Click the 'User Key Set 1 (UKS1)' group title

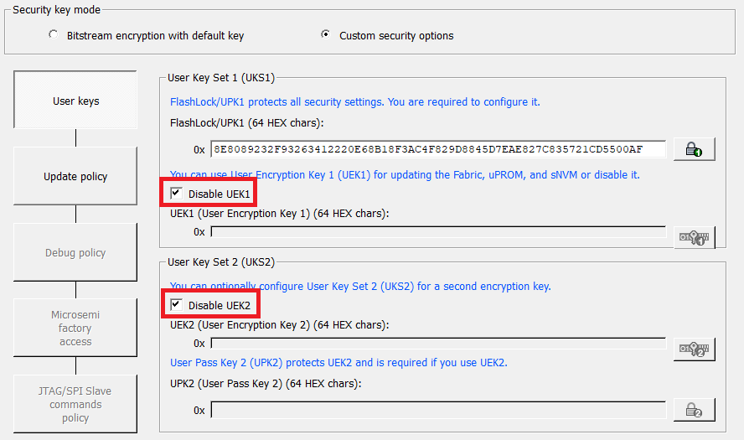(221, 78)
